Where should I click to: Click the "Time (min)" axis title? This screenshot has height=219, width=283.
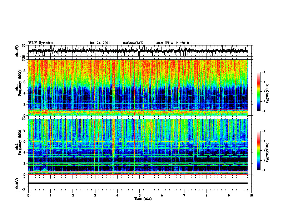pyautogui.click(x=143, y=199)
